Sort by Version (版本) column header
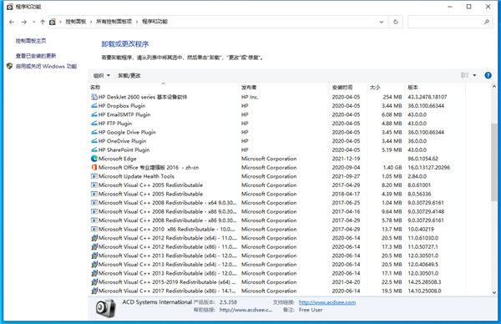The width and height of the screenshot is (501, 324). tap(435, 87)
